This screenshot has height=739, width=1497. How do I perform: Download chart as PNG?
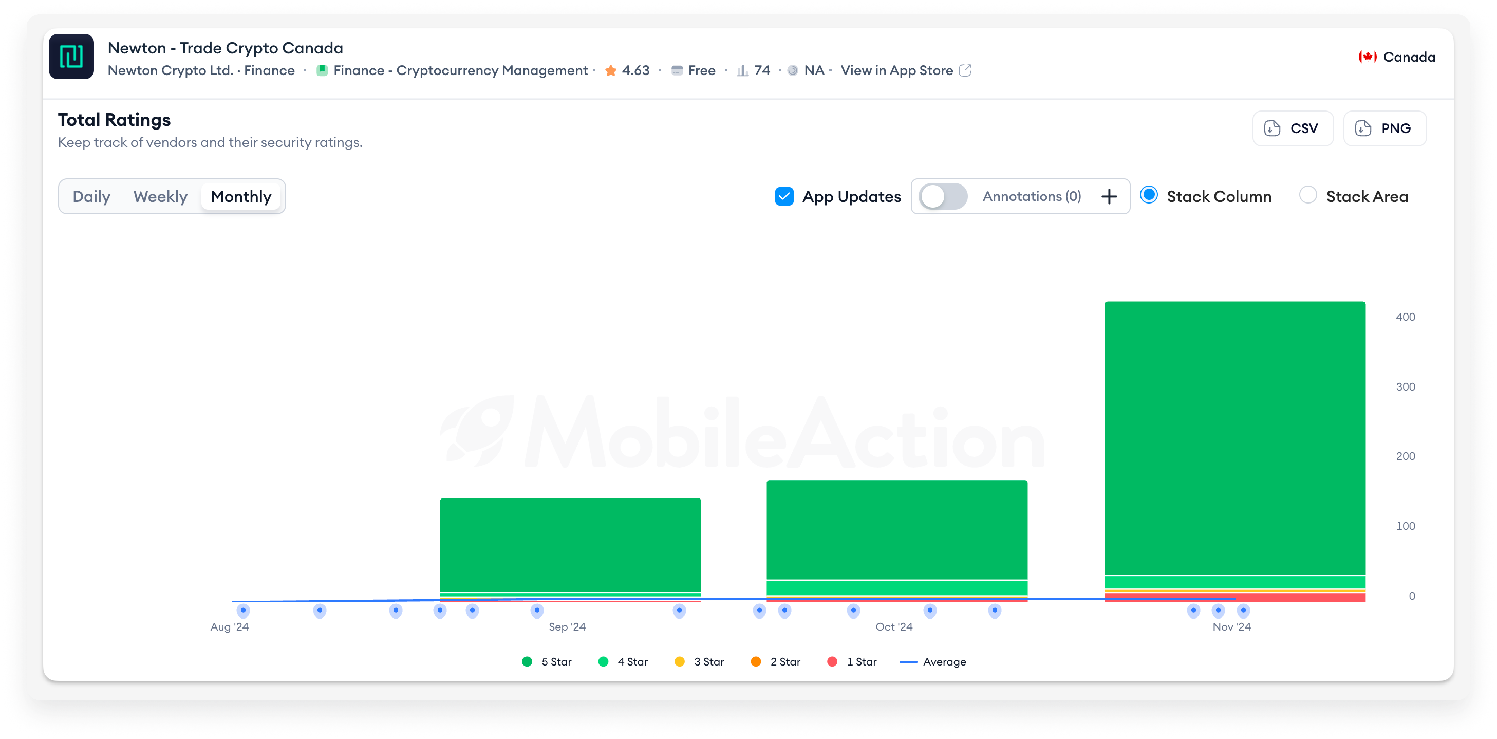(x=1384, y=128)
